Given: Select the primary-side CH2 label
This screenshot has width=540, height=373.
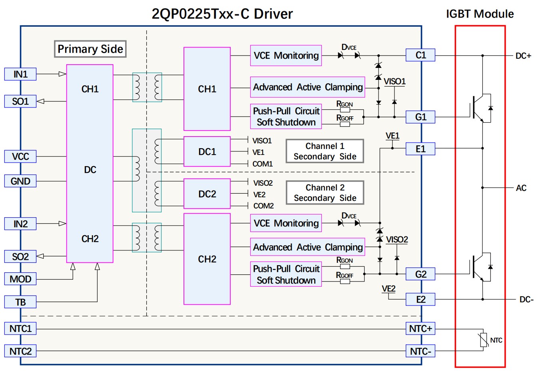Looking at the screenshot, I should 90,239.
